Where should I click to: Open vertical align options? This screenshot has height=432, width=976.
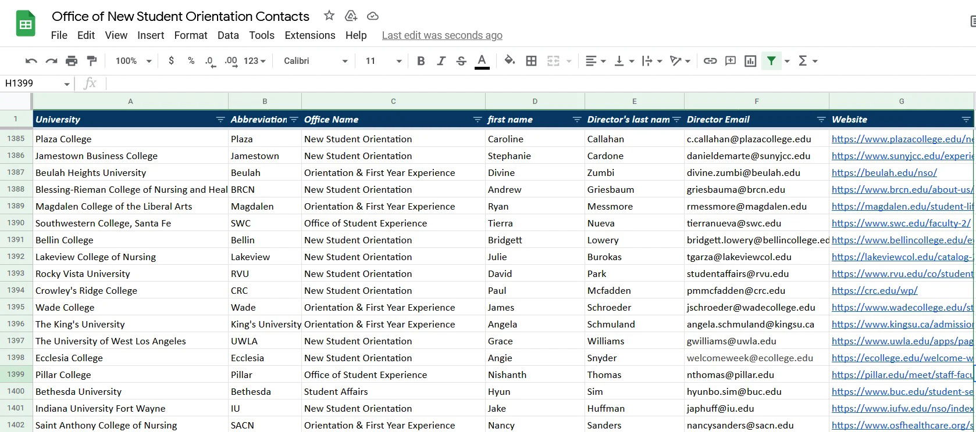click(624, 61)
